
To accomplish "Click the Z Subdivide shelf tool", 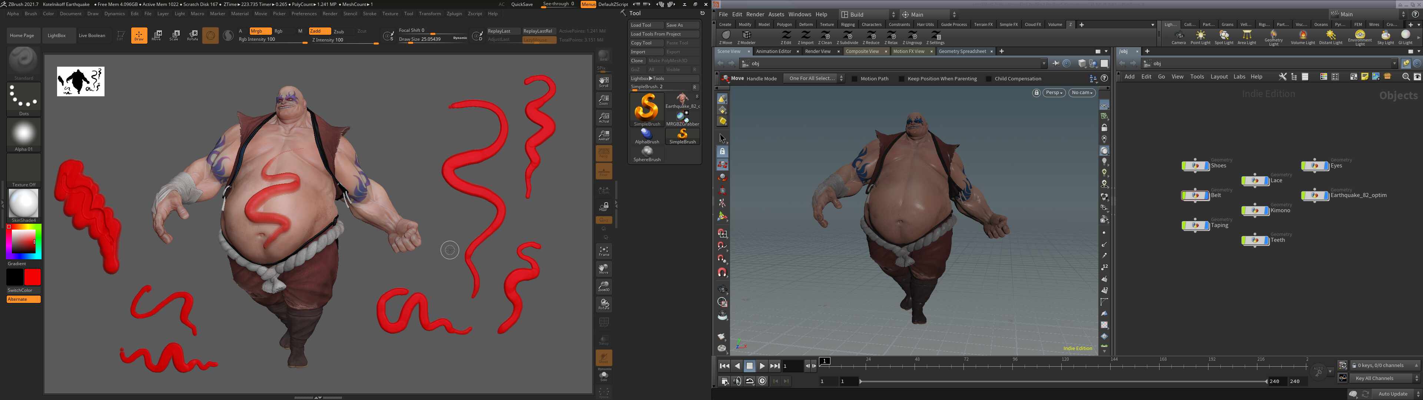I will (848, 37).
